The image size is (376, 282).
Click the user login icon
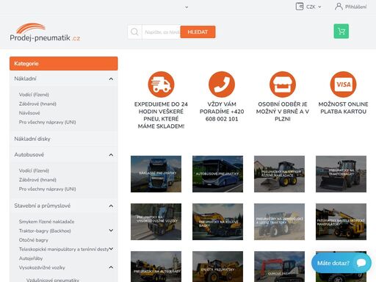pyautogui.click(x=339, y=7)
